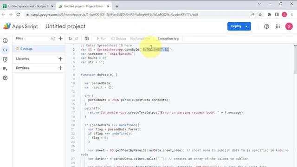Open a new browser tab

coord(117,6)
